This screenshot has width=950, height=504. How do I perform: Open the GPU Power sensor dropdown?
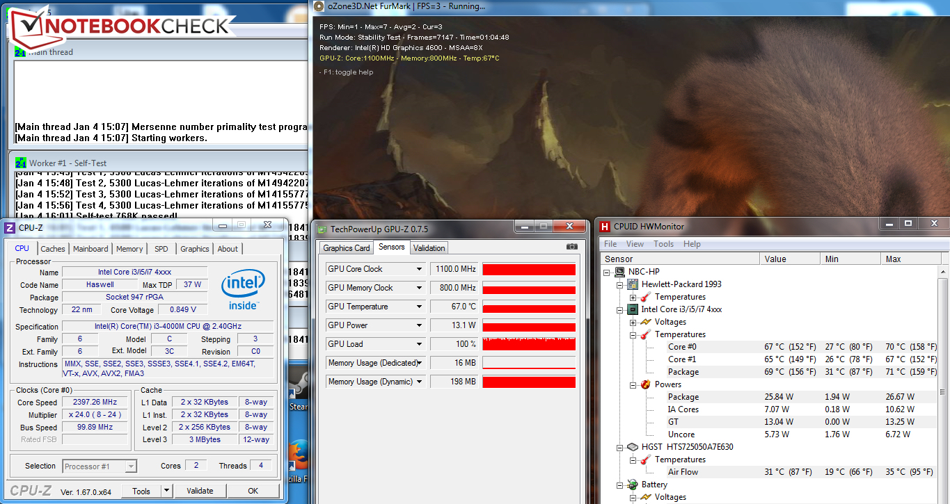419,325
